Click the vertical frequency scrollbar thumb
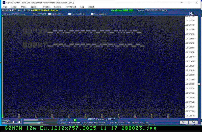This screenshot has width=202, height=132. (x=199, y=84)
